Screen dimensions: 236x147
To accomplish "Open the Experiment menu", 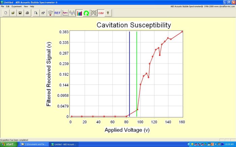I will tap(17, 6).
